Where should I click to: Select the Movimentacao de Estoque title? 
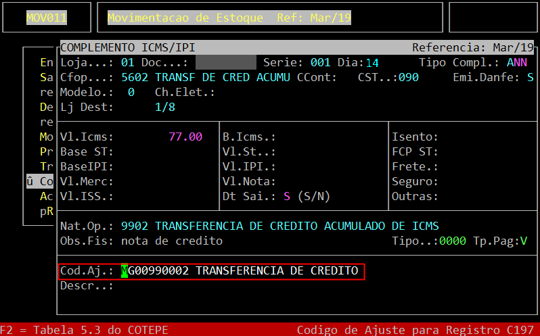coord(185,18)
